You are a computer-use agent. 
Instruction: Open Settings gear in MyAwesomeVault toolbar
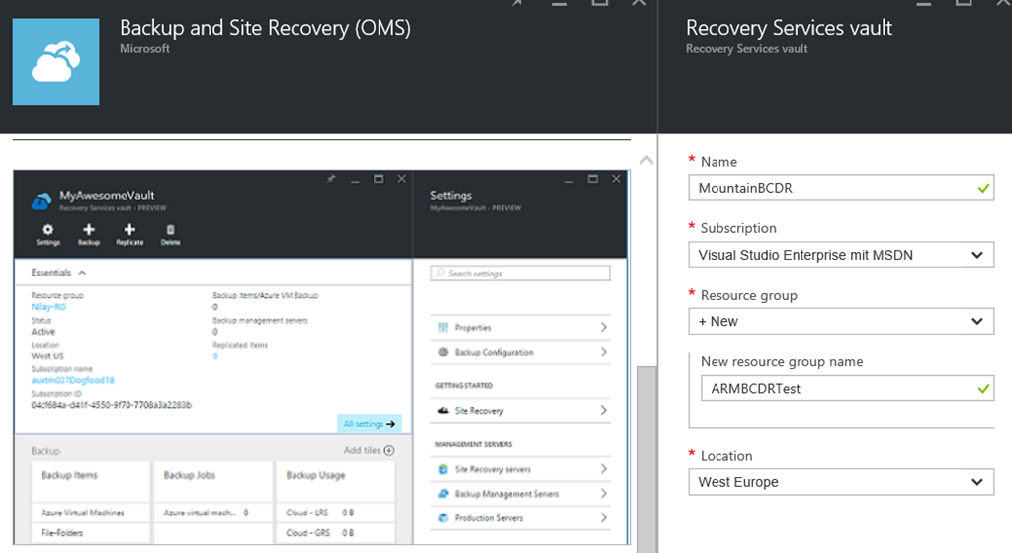47,230
